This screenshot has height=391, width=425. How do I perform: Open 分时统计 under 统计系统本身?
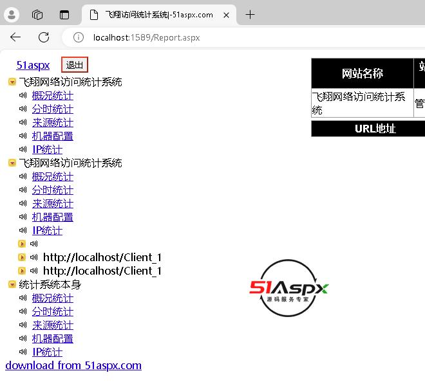click(x=53, y=312)
